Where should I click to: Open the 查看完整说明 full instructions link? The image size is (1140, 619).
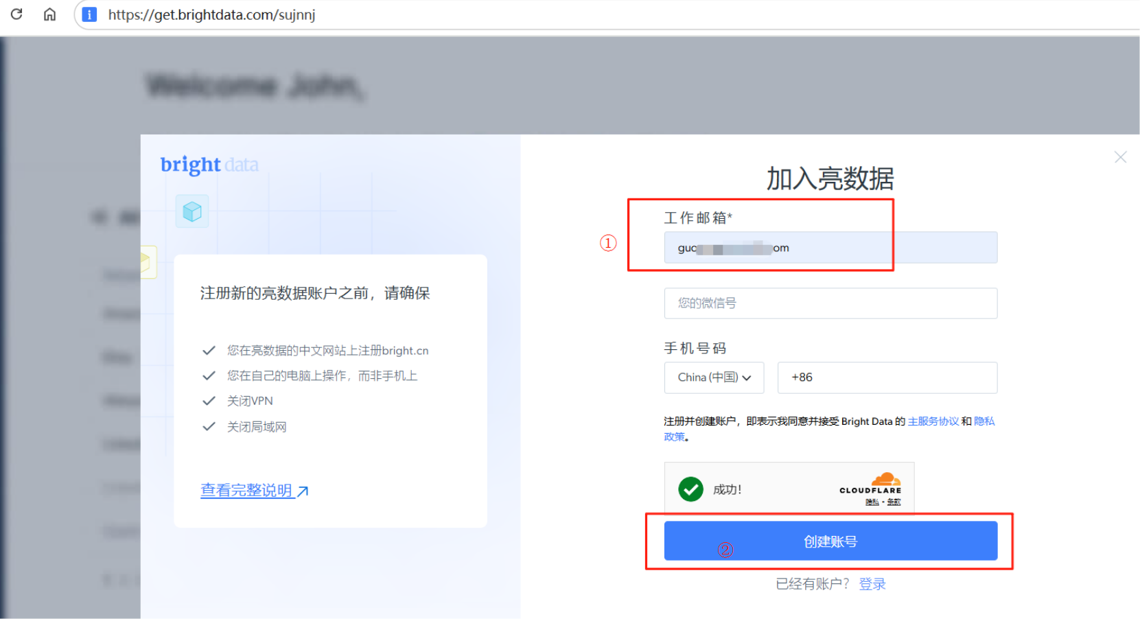point(255,491)
